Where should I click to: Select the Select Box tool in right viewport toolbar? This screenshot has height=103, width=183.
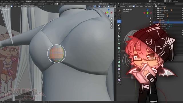click(x=119, y=10)
